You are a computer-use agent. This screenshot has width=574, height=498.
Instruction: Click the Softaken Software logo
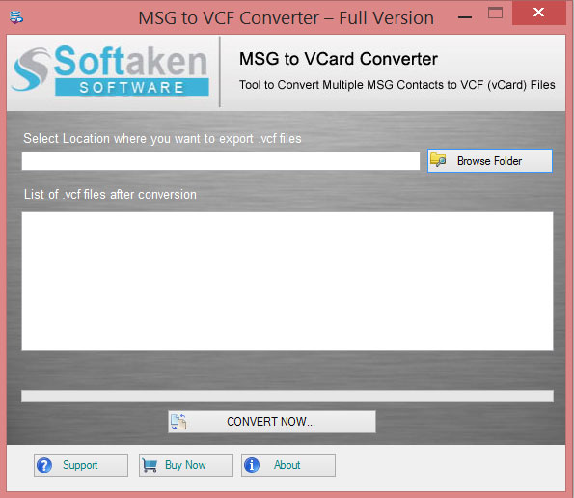pos(110,70)
